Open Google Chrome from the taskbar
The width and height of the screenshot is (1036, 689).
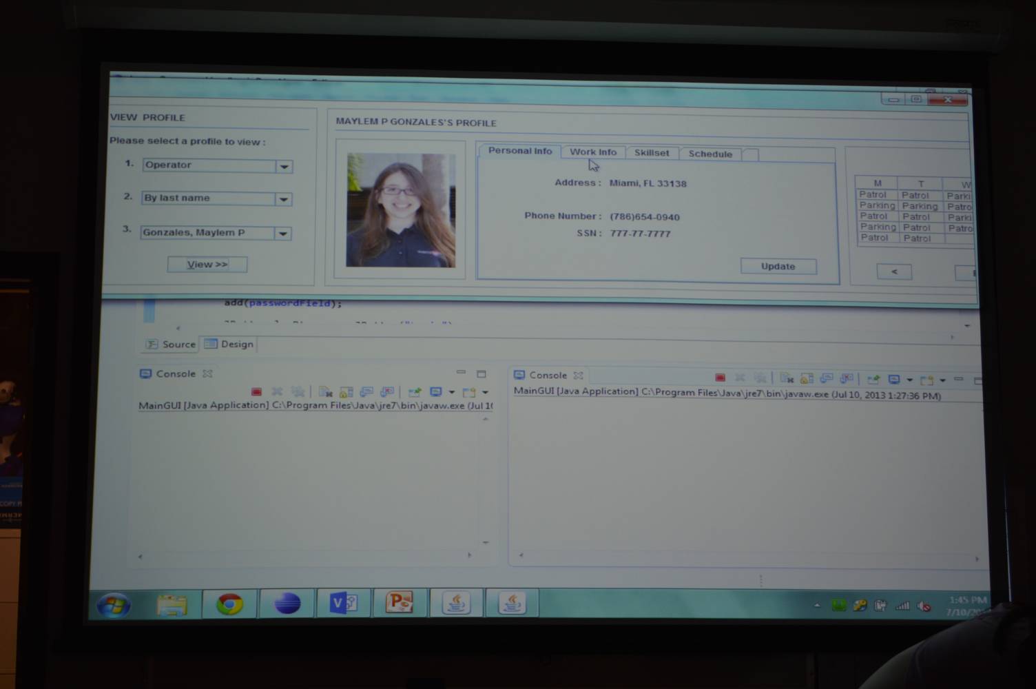pos(229,604)
